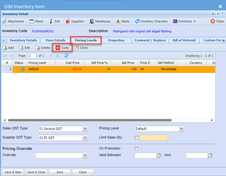Click the horizontal grid scrollbar
Image resolution: width=226 pixels, height=176 pixels.
click(90, 120)
